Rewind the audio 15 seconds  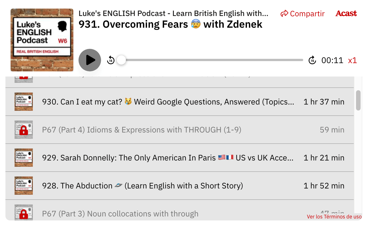pyautogui.click(x=111, y=60)
